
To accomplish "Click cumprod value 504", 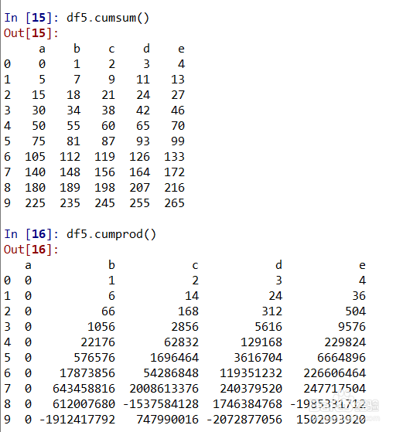I will coord(356,311).
